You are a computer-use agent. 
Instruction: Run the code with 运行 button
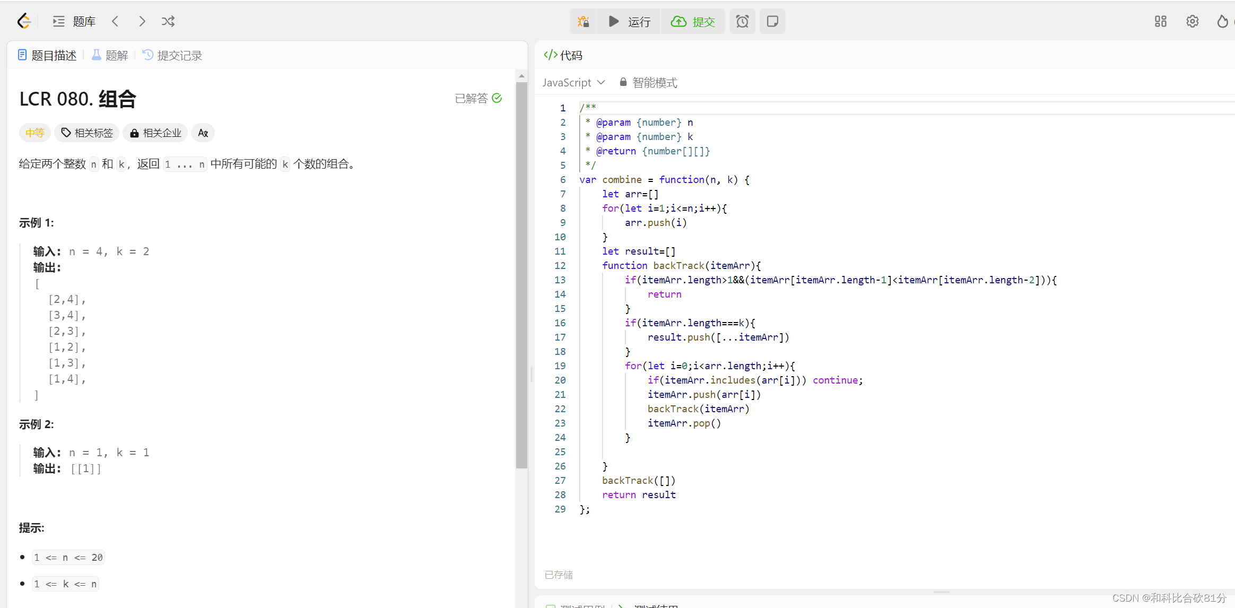629,21
